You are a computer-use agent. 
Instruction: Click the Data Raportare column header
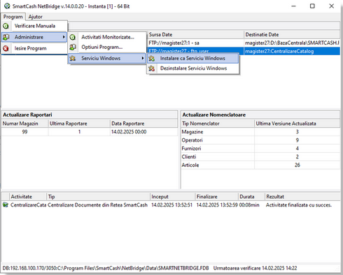[x=143, y=124]
